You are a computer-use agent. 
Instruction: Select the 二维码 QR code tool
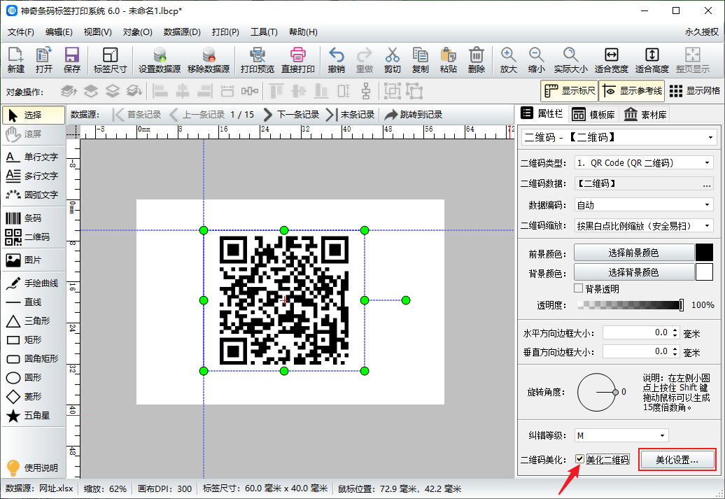pos(34,237)
